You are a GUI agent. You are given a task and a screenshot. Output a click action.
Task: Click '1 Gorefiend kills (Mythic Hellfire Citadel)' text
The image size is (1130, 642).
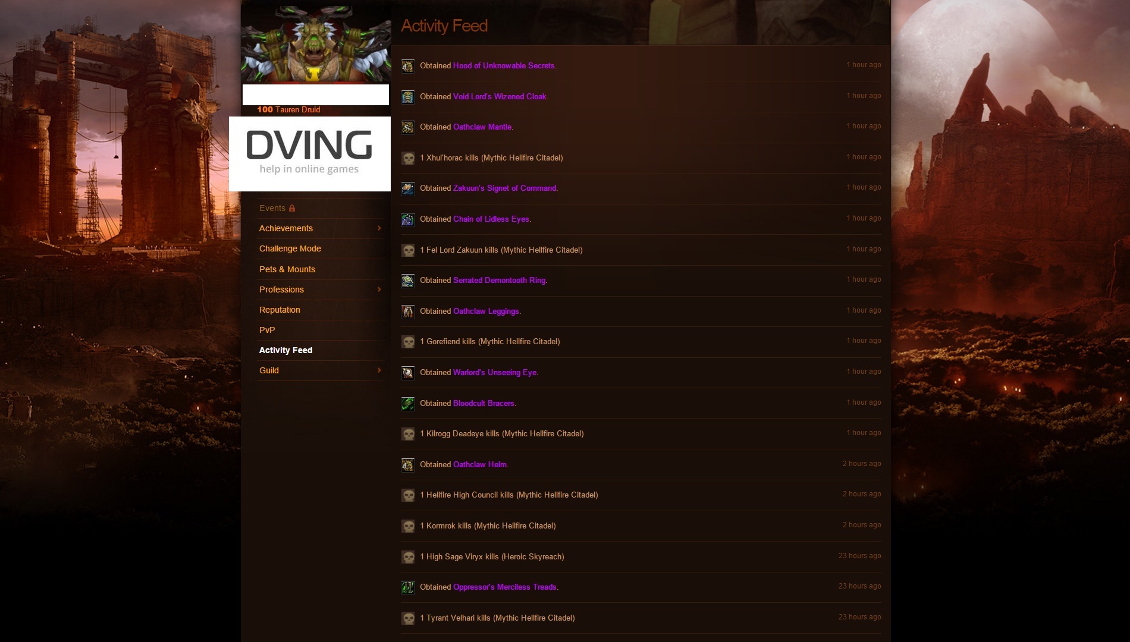490,342
